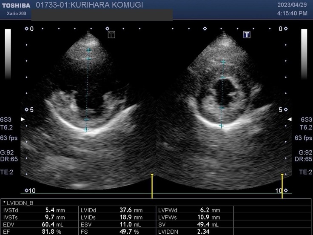Viewport: 313px width, 235px height.
Task: Click the right focus arrow beside depth 5
Action: pyautogui.click(x=290, y=120)
